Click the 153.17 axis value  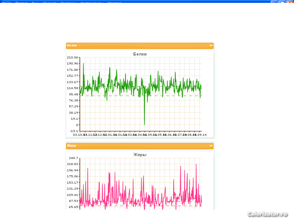click(72, 182)
